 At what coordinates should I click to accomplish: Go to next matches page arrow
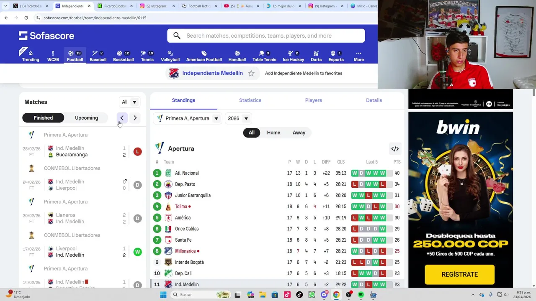[135, 118]
